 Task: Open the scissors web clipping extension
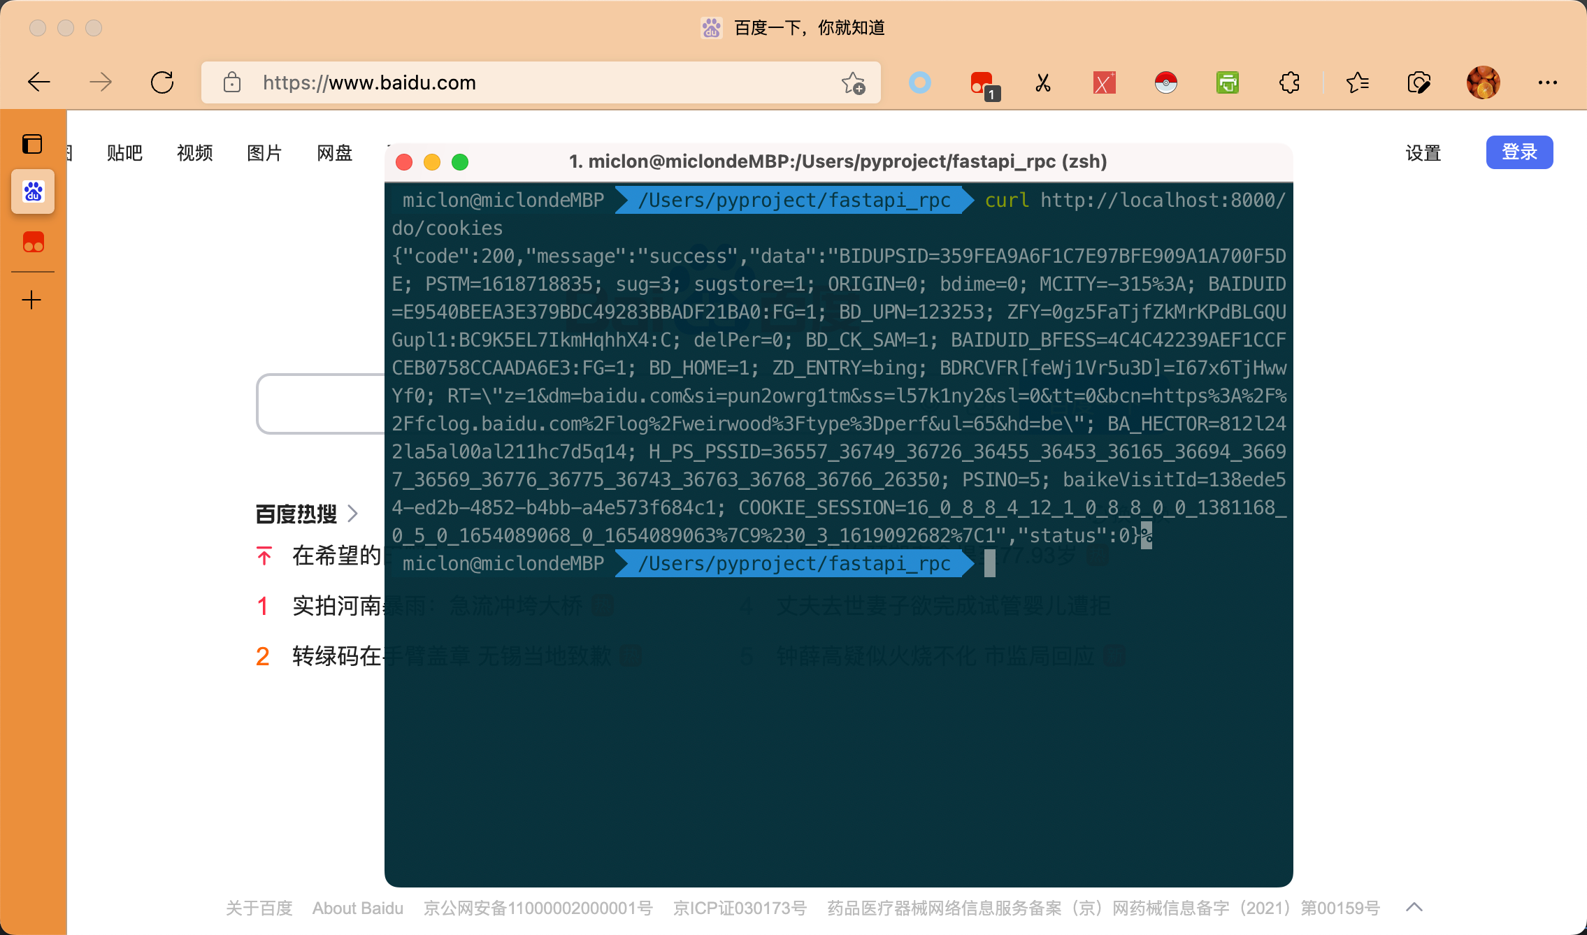(x=1043, y=82)
